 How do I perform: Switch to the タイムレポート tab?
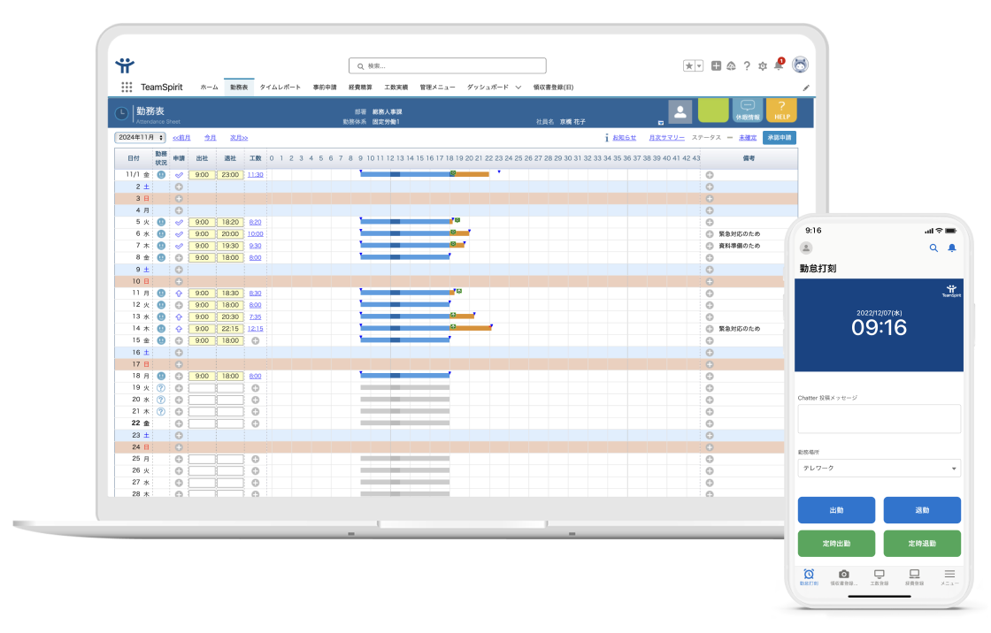pyautogui.click(x=280, y=88)
